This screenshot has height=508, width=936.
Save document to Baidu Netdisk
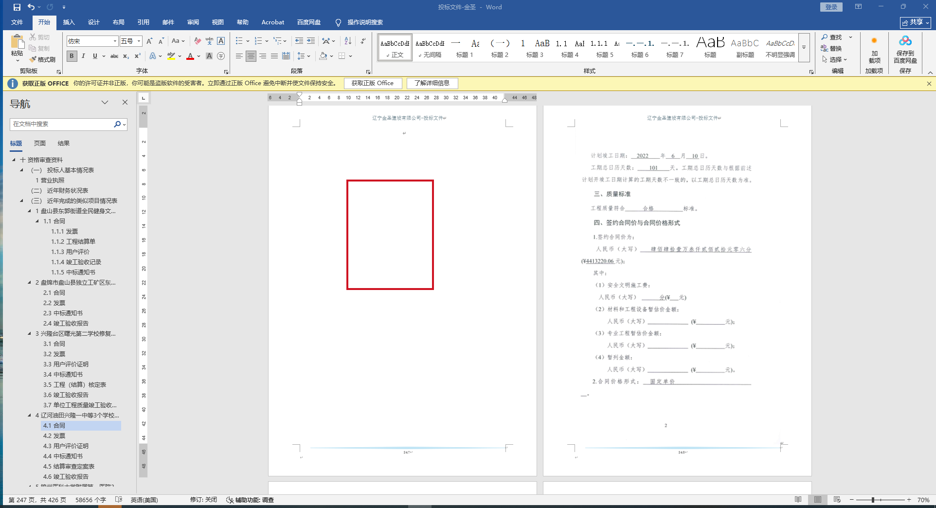(x=905, y=50)
